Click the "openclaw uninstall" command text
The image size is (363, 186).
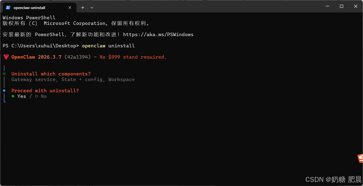[x=108, y=46]
